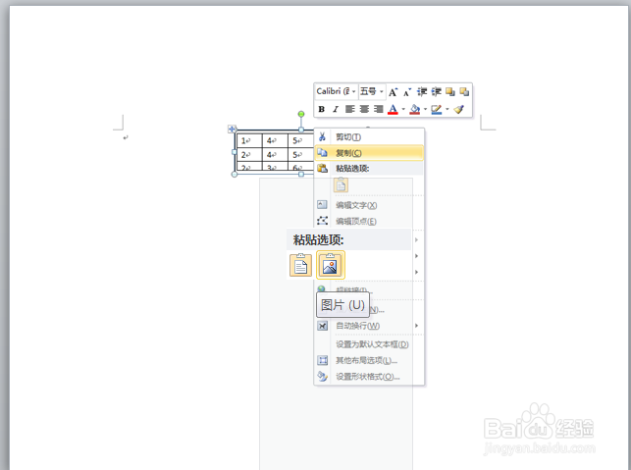The image size is (631, 470).
Task: Click enlarged keep-text paste option icon
Action: [301, 265]
